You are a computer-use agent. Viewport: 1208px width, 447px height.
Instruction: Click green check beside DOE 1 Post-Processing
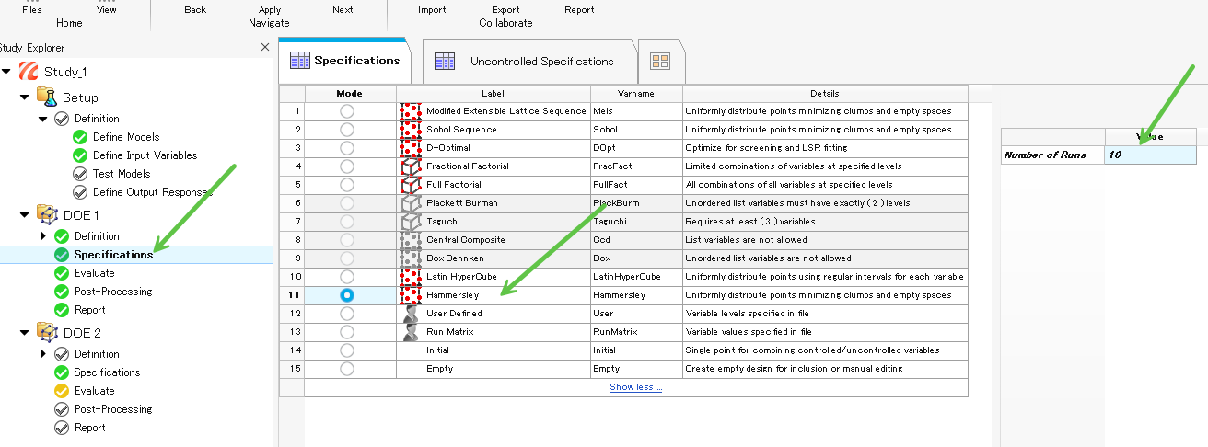[x=62, y=292]
